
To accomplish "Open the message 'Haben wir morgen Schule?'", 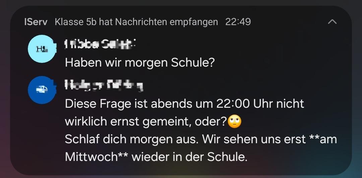I will [140, 63].
